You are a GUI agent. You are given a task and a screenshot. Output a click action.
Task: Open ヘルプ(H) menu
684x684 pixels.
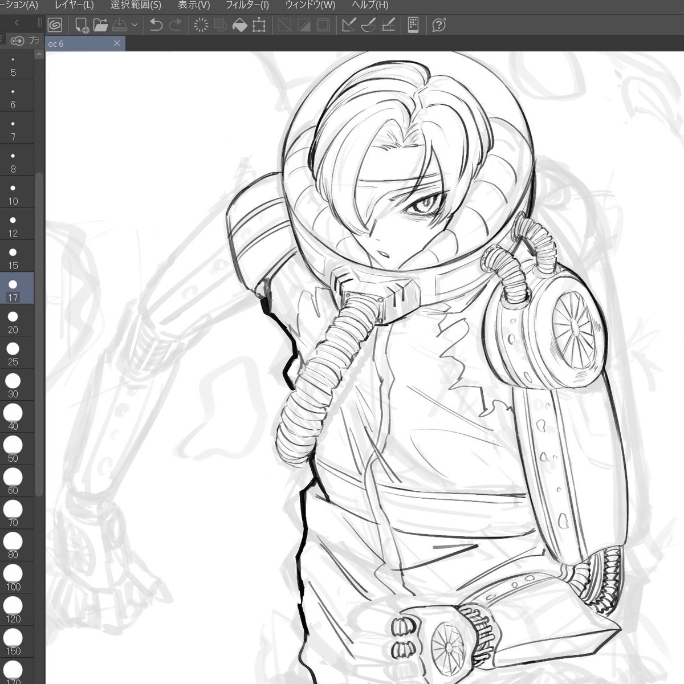point(370,5)
